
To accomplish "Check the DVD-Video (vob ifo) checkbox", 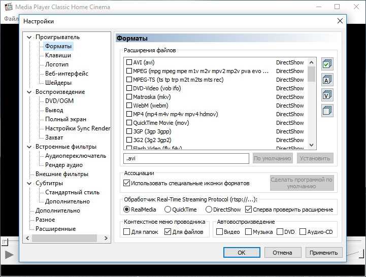I will click(129, 88).
